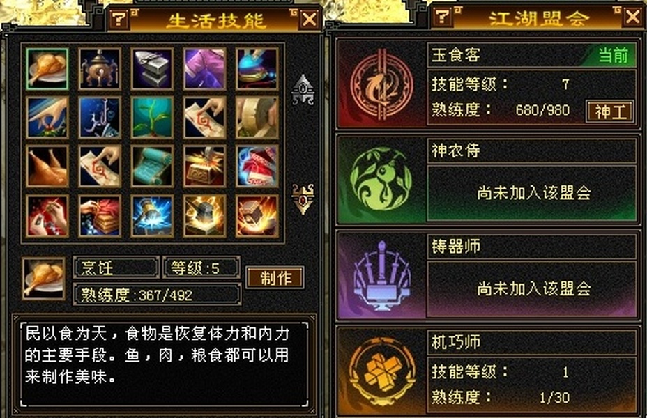Open help for 江湖盟会 panel
Screen dimensions: 647x418
coord(442,17)
